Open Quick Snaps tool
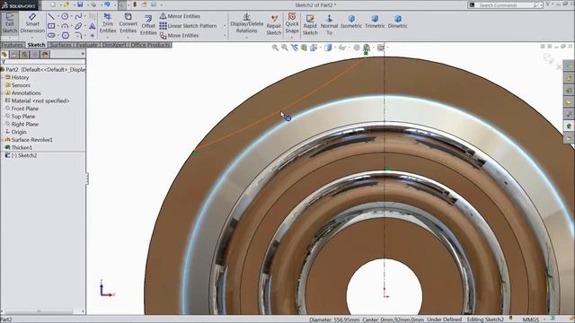Viewport: 575px width, 323px height. [292, 23]
